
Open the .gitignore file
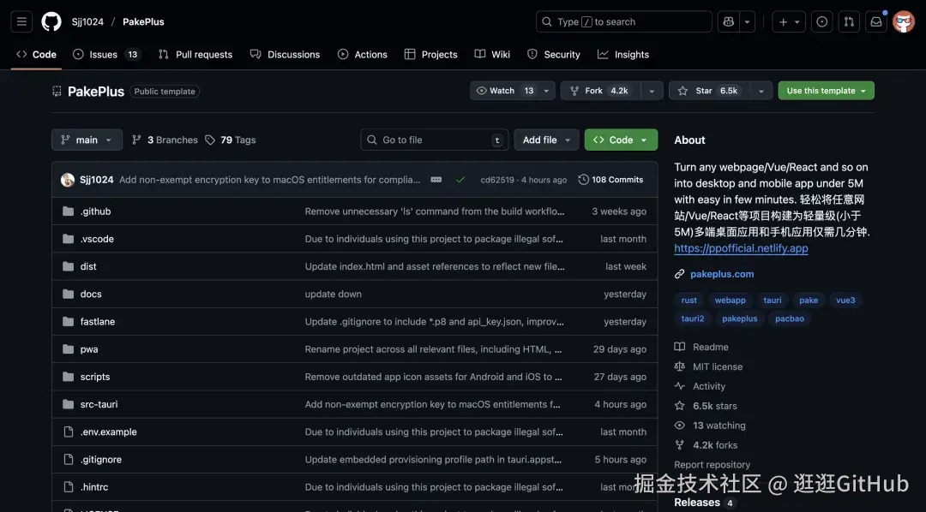click(x=101, y=460)
